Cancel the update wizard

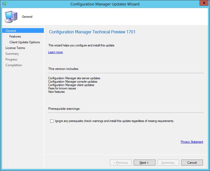(x=192, y=162)
